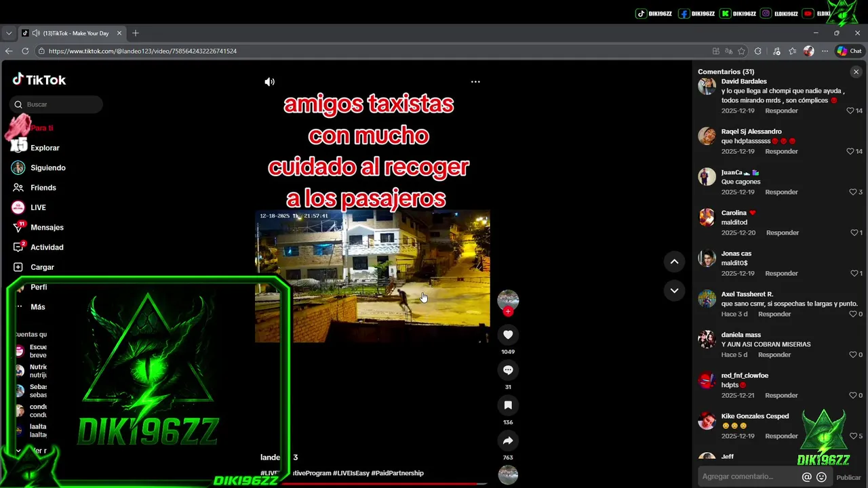Like Carolina's comment
Screen dimensions: 868x488
[x=854, y=232]
